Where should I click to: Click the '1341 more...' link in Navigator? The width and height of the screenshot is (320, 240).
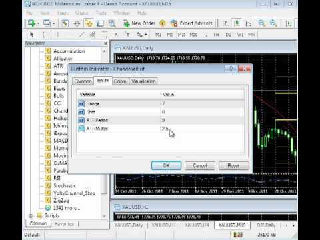click(x=67, y=208)
